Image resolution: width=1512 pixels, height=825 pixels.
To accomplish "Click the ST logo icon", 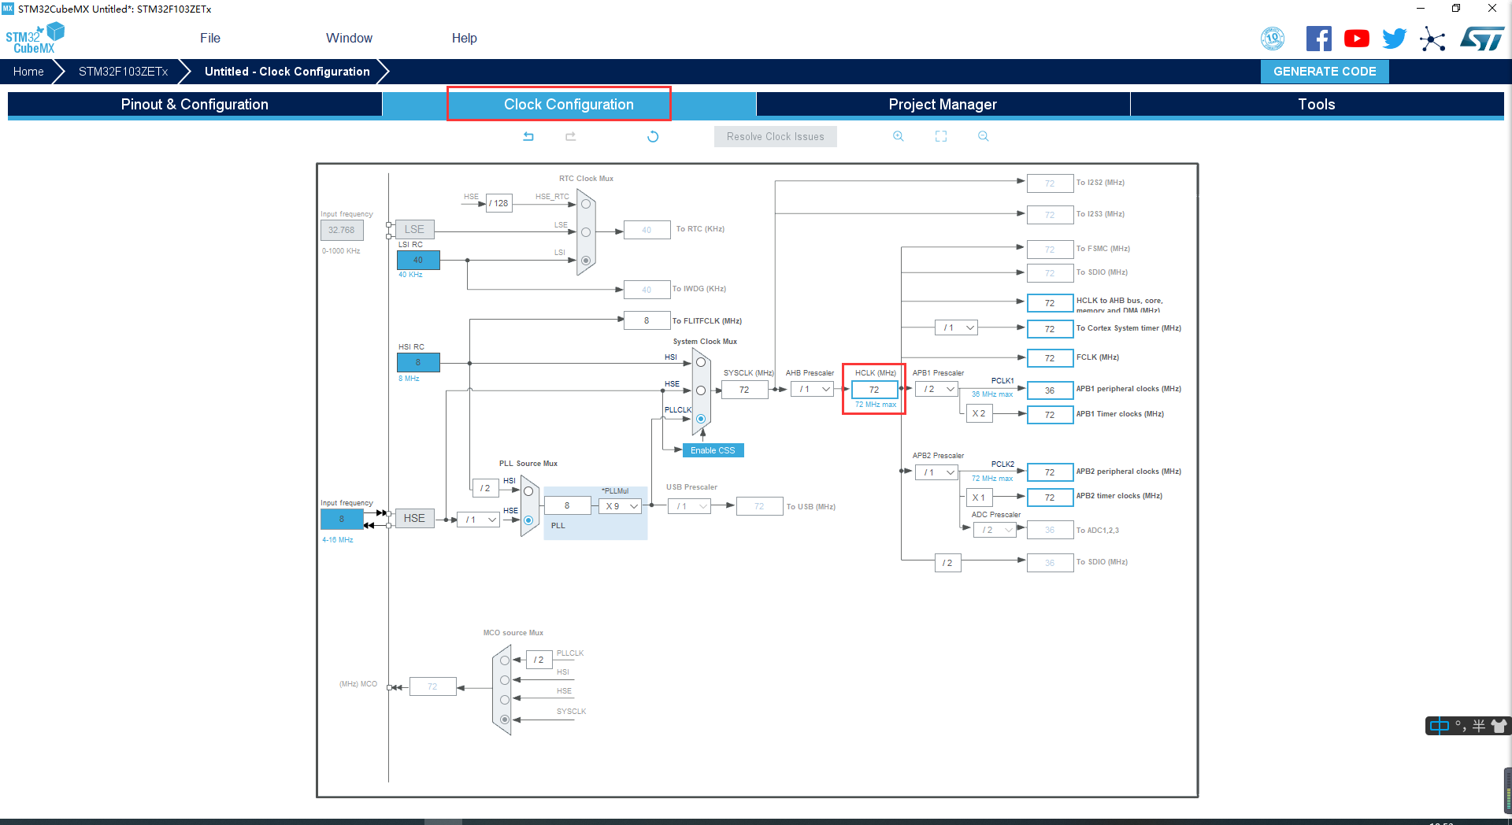I will (x=1481, y=39).
